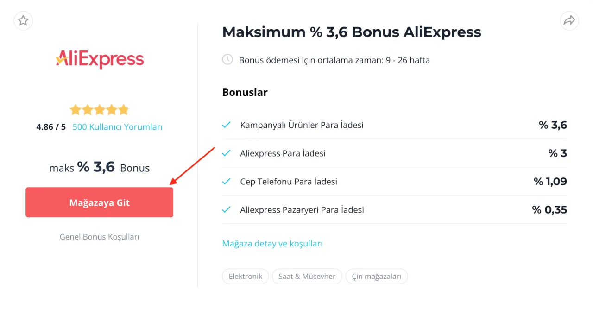The image size is (593, 309).
Task: Click the clock icon beside bonus payment time
Action: click(x=227, y=60)
